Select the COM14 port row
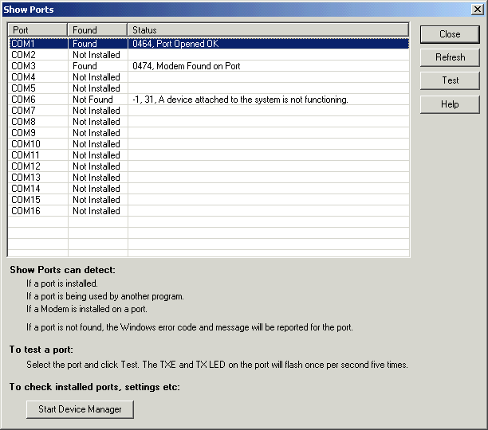The height and width of the screenshot is (430, 488). 209,189
